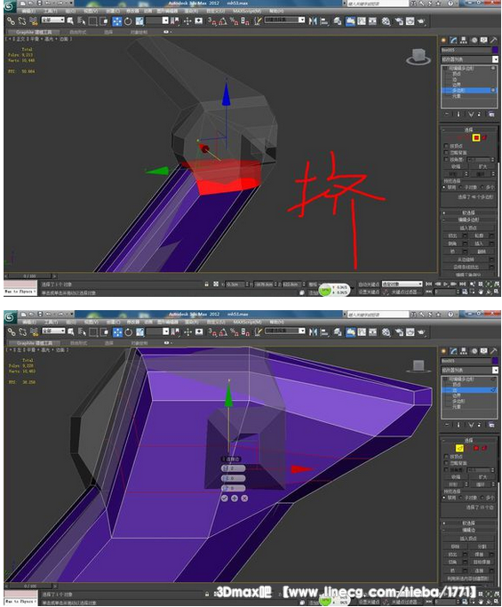Image resolution: width=502 pixels, height=607 pixels.
Task: Click object color swatch in polygon-mode window
Action: (x=495, y=50)
